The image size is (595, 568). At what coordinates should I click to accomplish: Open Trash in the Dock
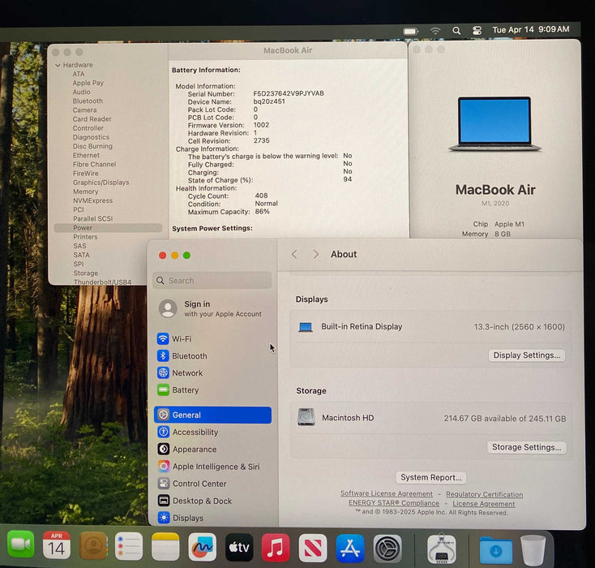coord(533,550)
